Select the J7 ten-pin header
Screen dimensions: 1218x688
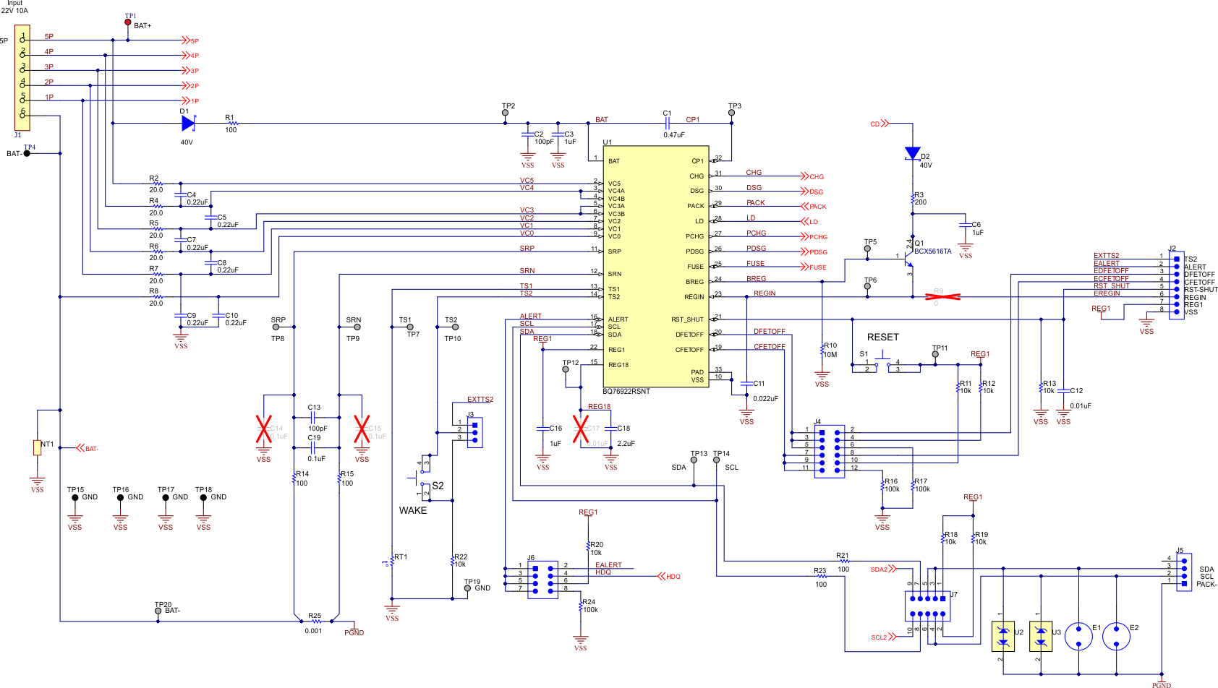(928, 606)
